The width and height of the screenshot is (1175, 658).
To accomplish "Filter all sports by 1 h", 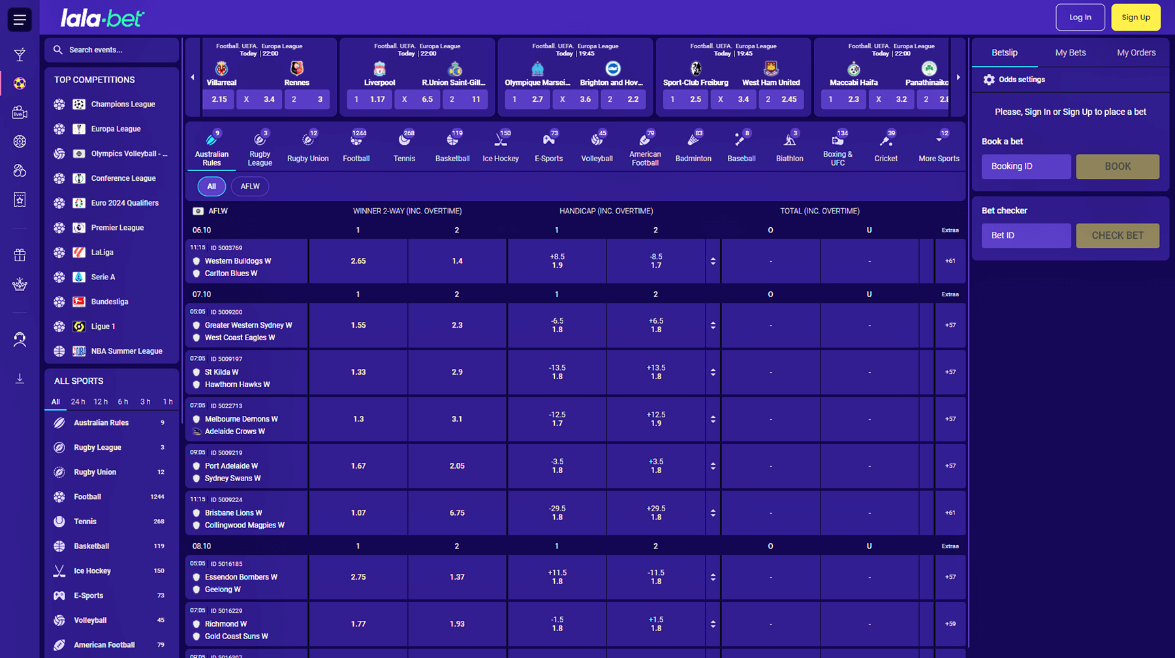I will 168,402.
